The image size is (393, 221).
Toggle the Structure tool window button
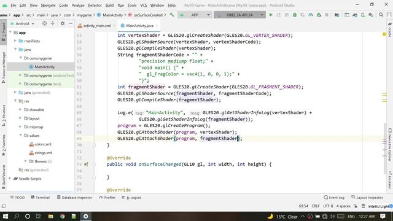pyautogui.click(x=4, y=115)
